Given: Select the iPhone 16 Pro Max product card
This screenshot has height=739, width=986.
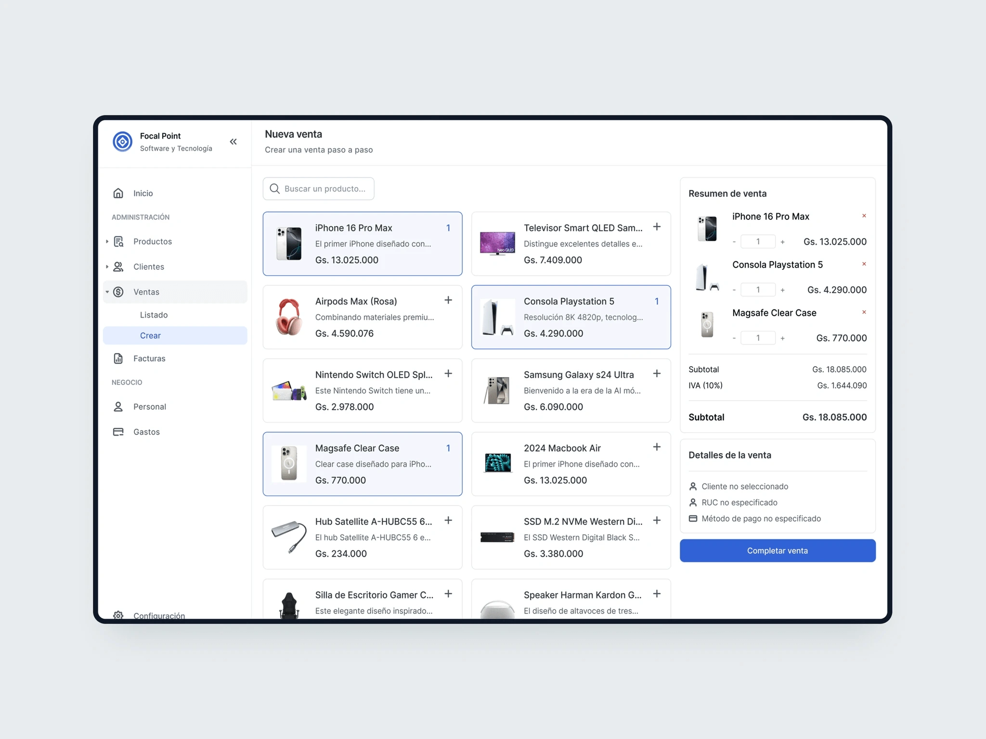Looking at the screenshot, I should click(363, 244).
